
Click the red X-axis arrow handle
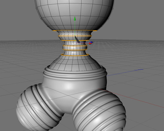(90, 44)
